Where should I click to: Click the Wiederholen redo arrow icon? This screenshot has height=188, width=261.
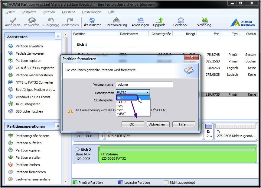(70, 20)
